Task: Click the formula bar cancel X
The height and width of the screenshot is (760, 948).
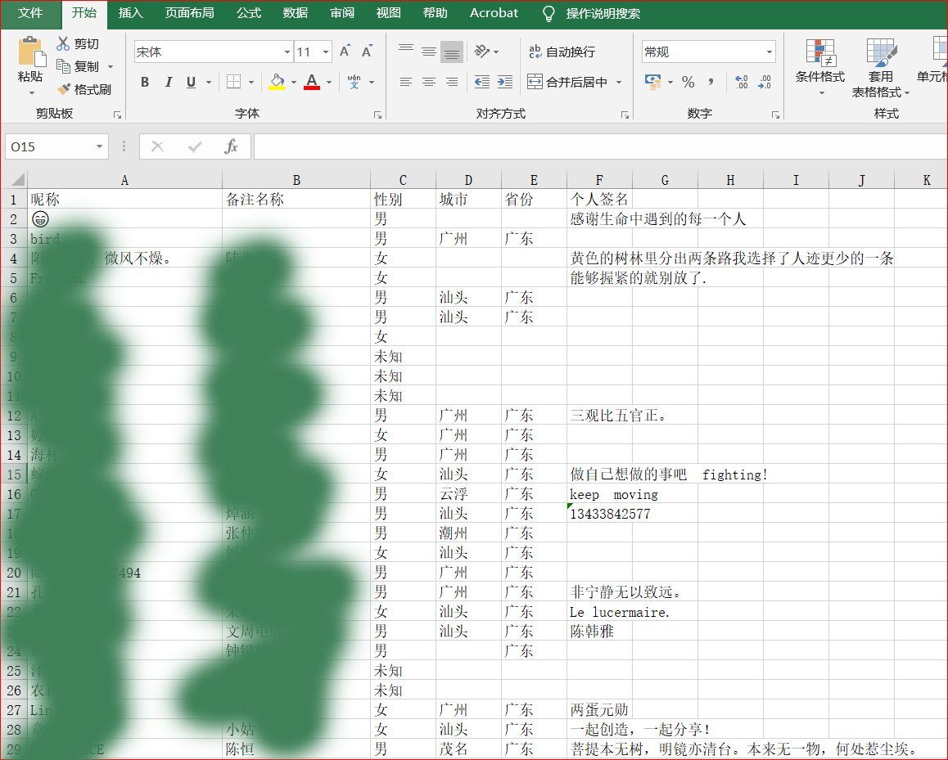Action: [x=158, y=146]
